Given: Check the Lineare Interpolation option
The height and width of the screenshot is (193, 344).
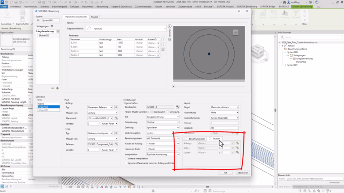Looking at the screenshot, I should click(126, 159).
